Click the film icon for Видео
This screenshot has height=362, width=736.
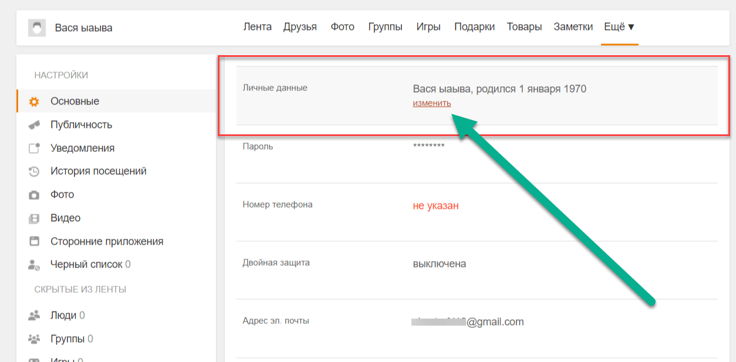tap(34, 218)
